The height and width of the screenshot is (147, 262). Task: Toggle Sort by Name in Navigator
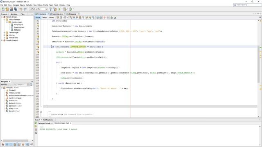[27, 144]
